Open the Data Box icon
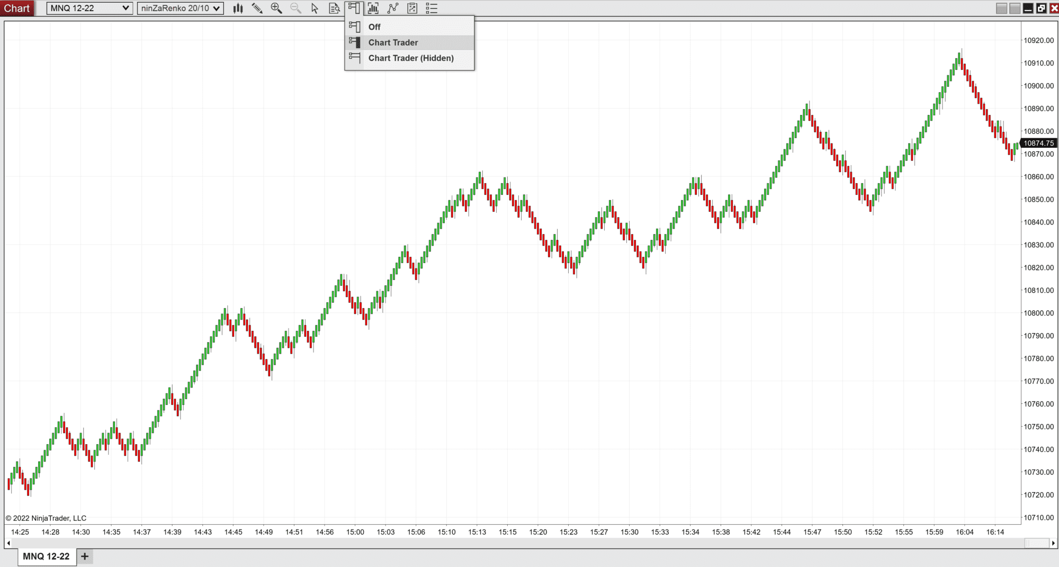Screen dimensions: 1059x567 [334, 8]
